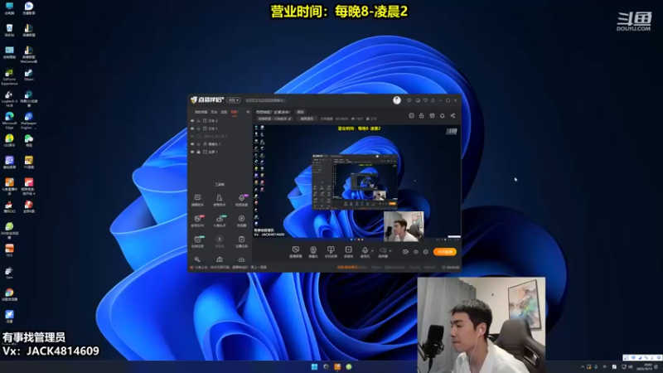This screenshot has height=373, width=663.
Task: Open the Steam desktop icon
Action: tap(29, 75)
